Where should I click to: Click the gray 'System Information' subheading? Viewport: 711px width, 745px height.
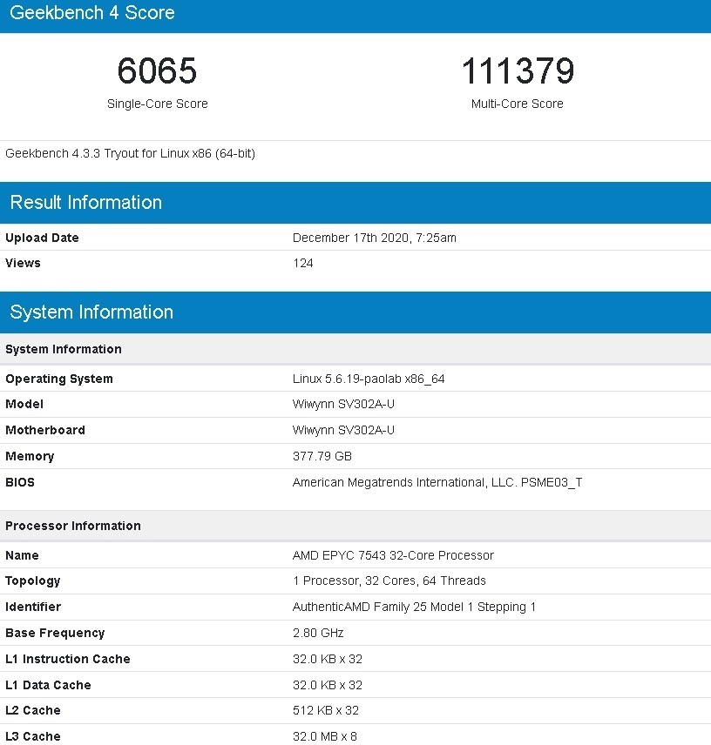click(x=64, y=349)
